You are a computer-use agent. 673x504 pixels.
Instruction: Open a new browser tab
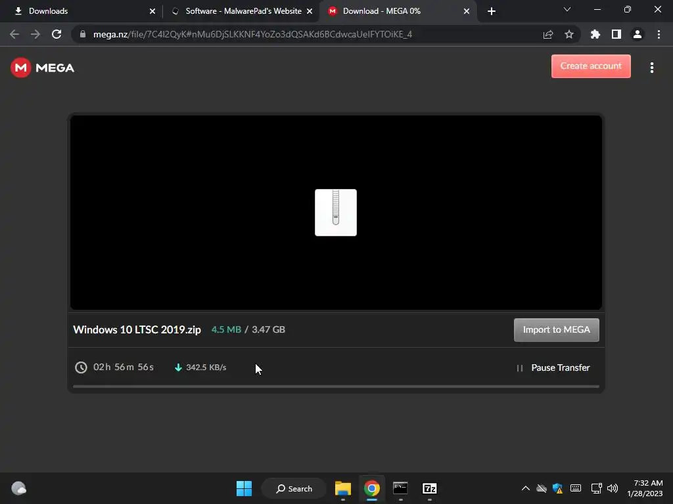click(492, 11)
